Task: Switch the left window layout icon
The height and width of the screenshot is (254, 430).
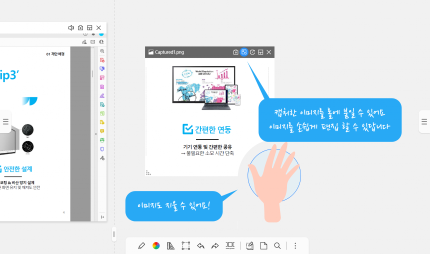Action: coord(89,27)
